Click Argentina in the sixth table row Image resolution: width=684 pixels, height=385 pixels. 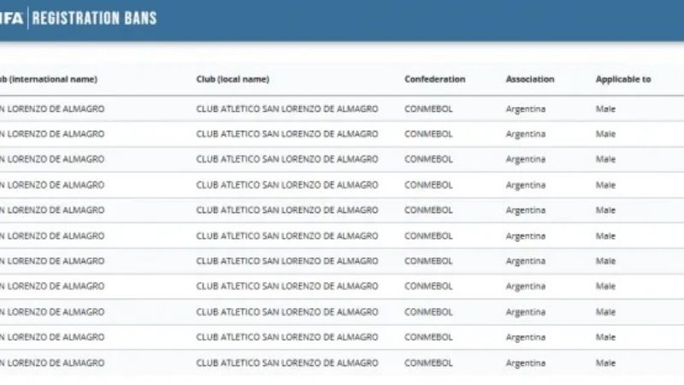(525, 236)
